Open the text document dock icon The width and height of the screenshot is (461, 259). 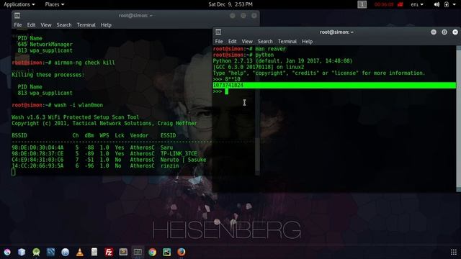(94, 252)
